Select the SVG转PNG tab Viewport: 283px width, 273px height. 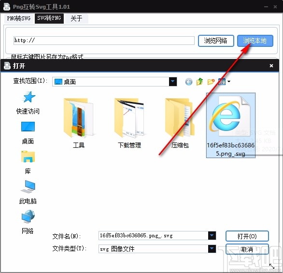[x=49, y=18]
